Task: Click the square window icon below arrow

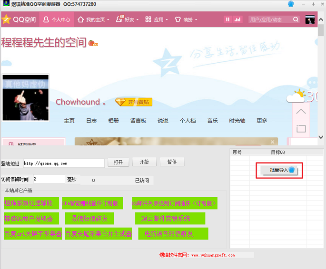Action: [x=301, y=129]
